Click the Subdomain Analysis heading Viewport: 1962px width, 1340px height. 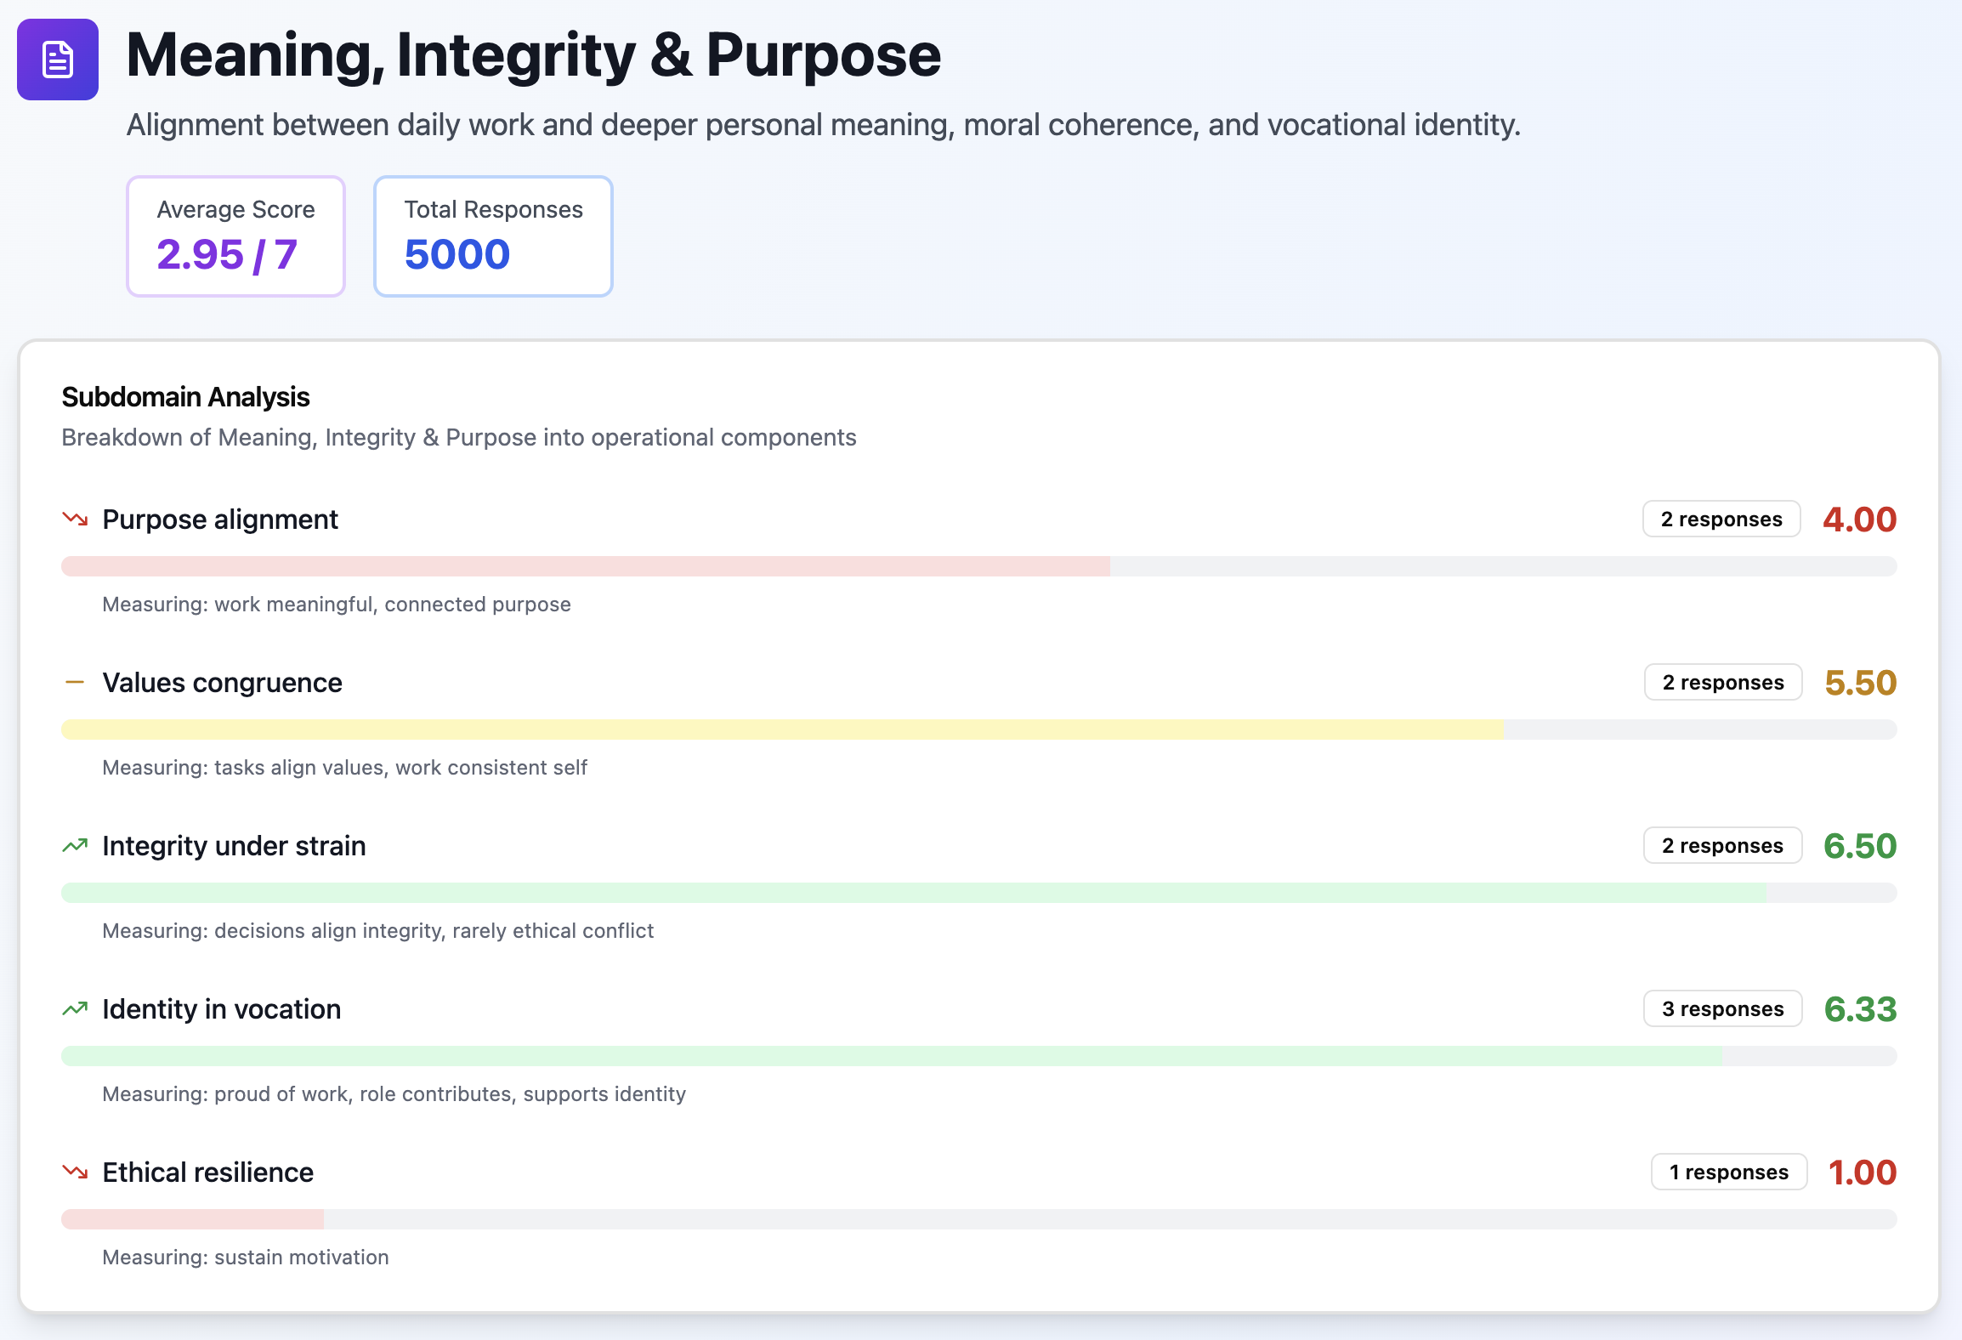point(185,397)
